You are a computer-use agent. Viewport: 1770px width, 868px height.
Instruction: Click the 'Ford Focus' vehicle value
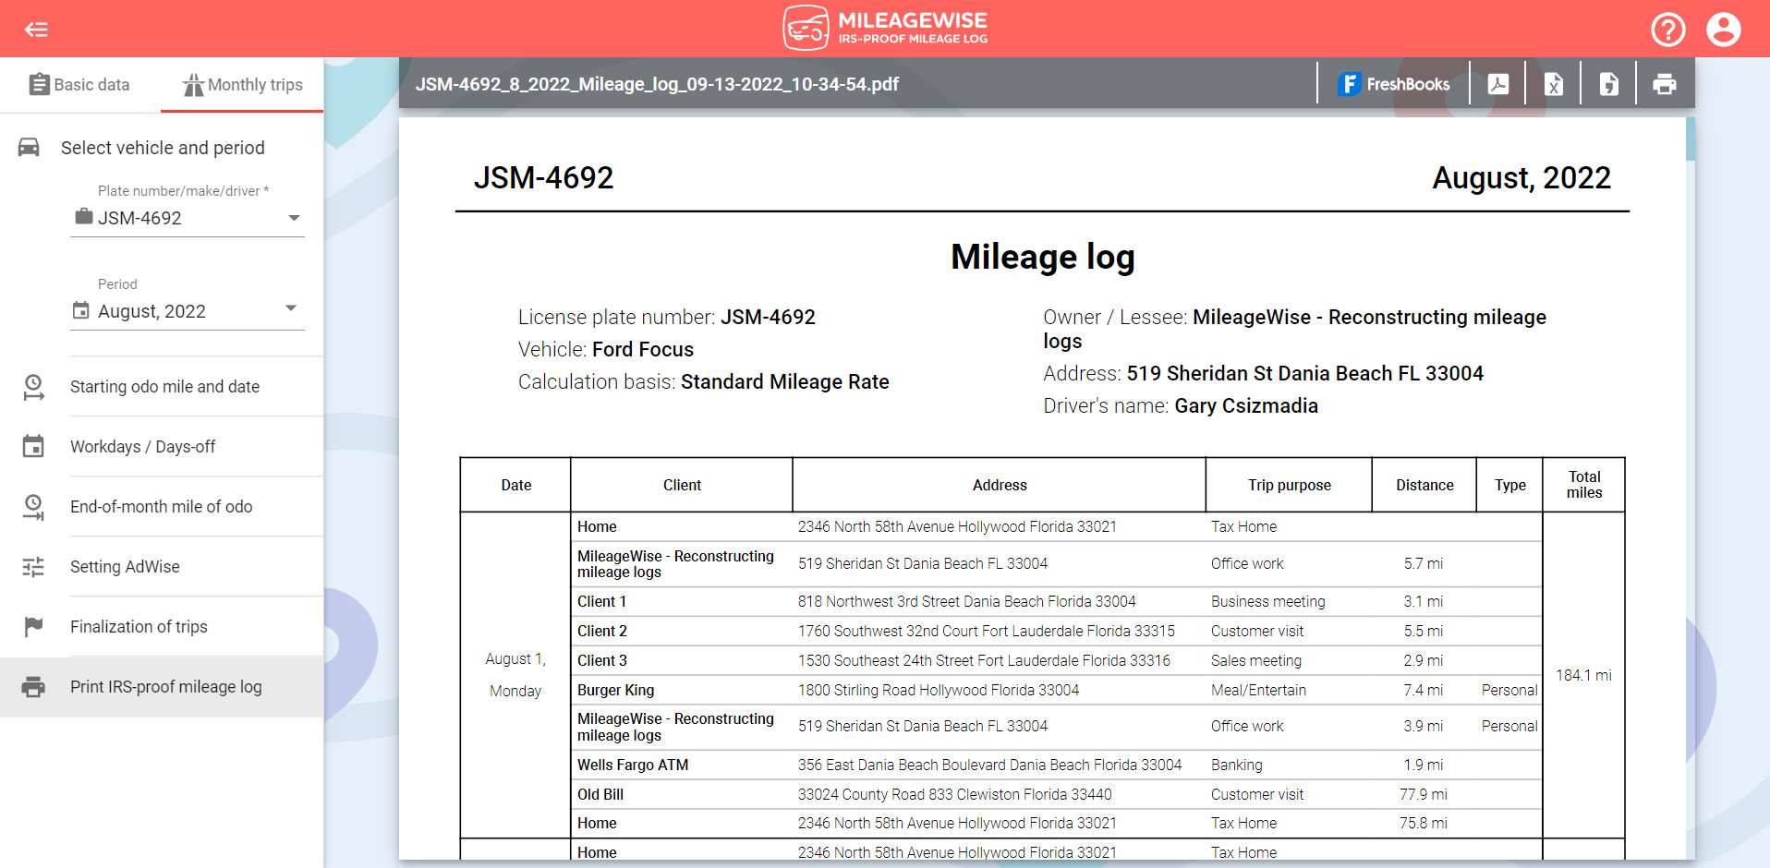(643, 349)
